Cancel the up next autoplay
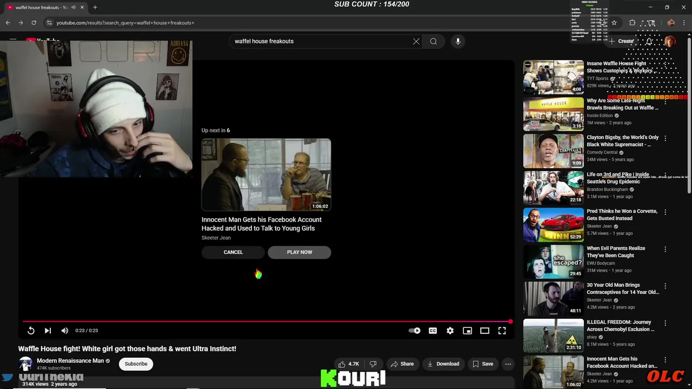The image size is (692, 389). coord(233,252)
